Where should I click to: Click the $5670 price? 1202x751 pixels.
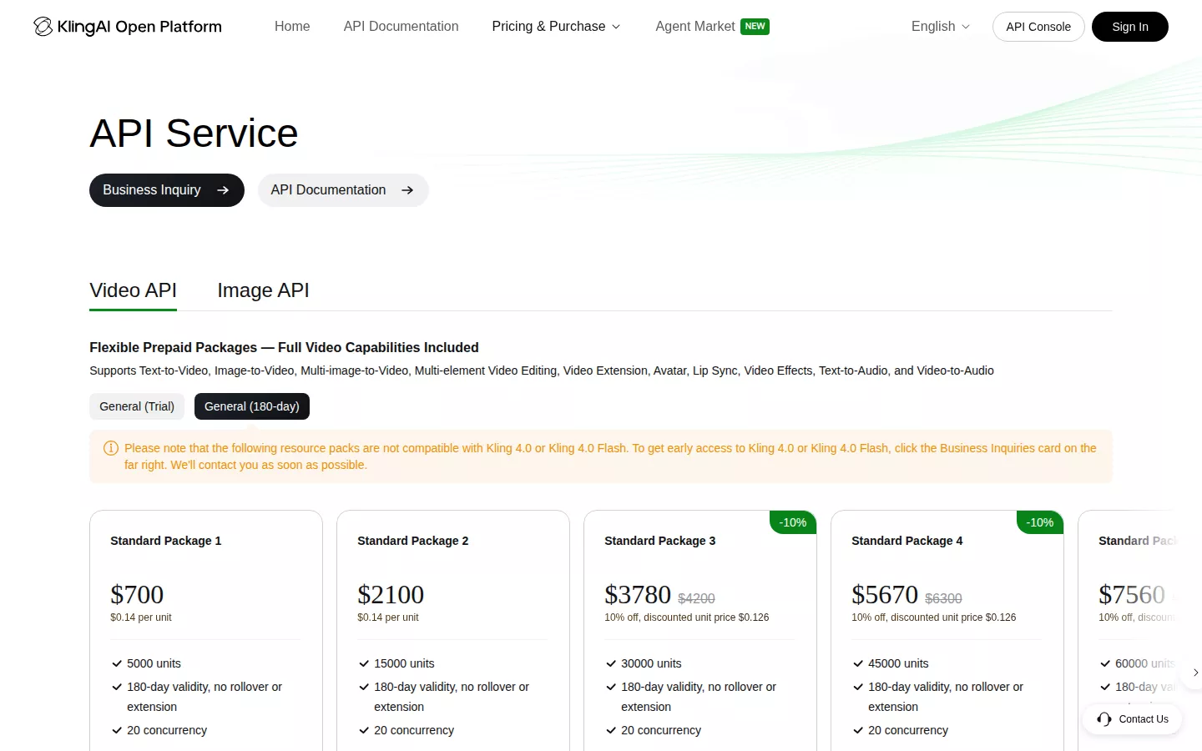(885, 595)
